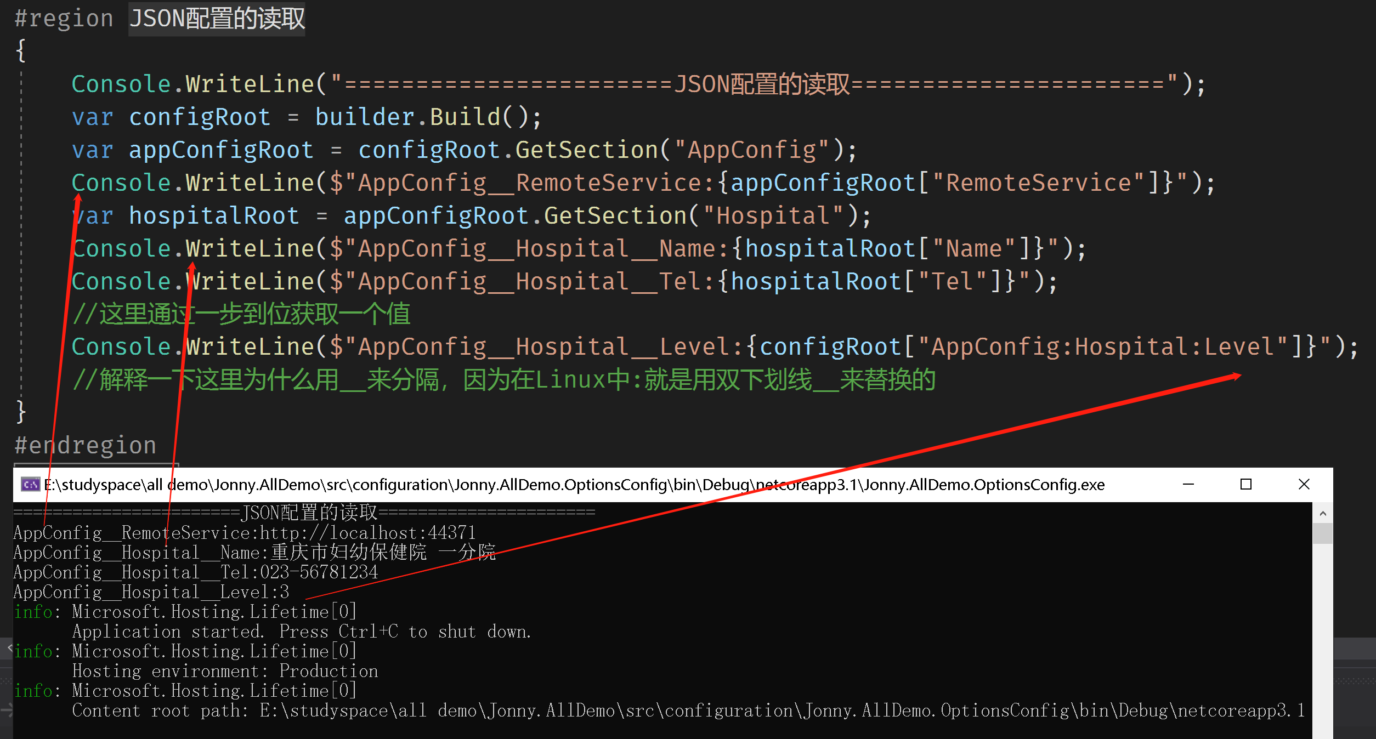The height and width of the screenshot is (739, 1376).
Task: Click the 'Content root path' console line
Action: pos(688,710)
